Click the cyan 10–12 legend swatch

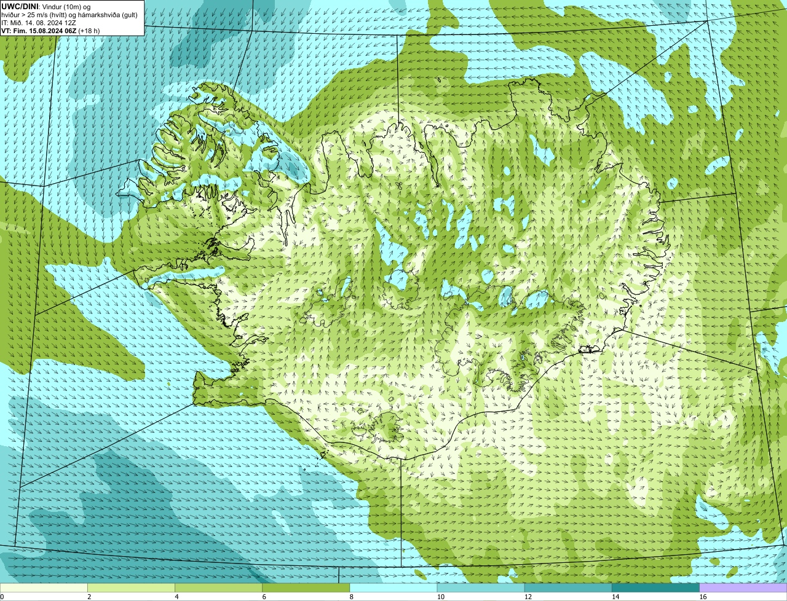481,588
